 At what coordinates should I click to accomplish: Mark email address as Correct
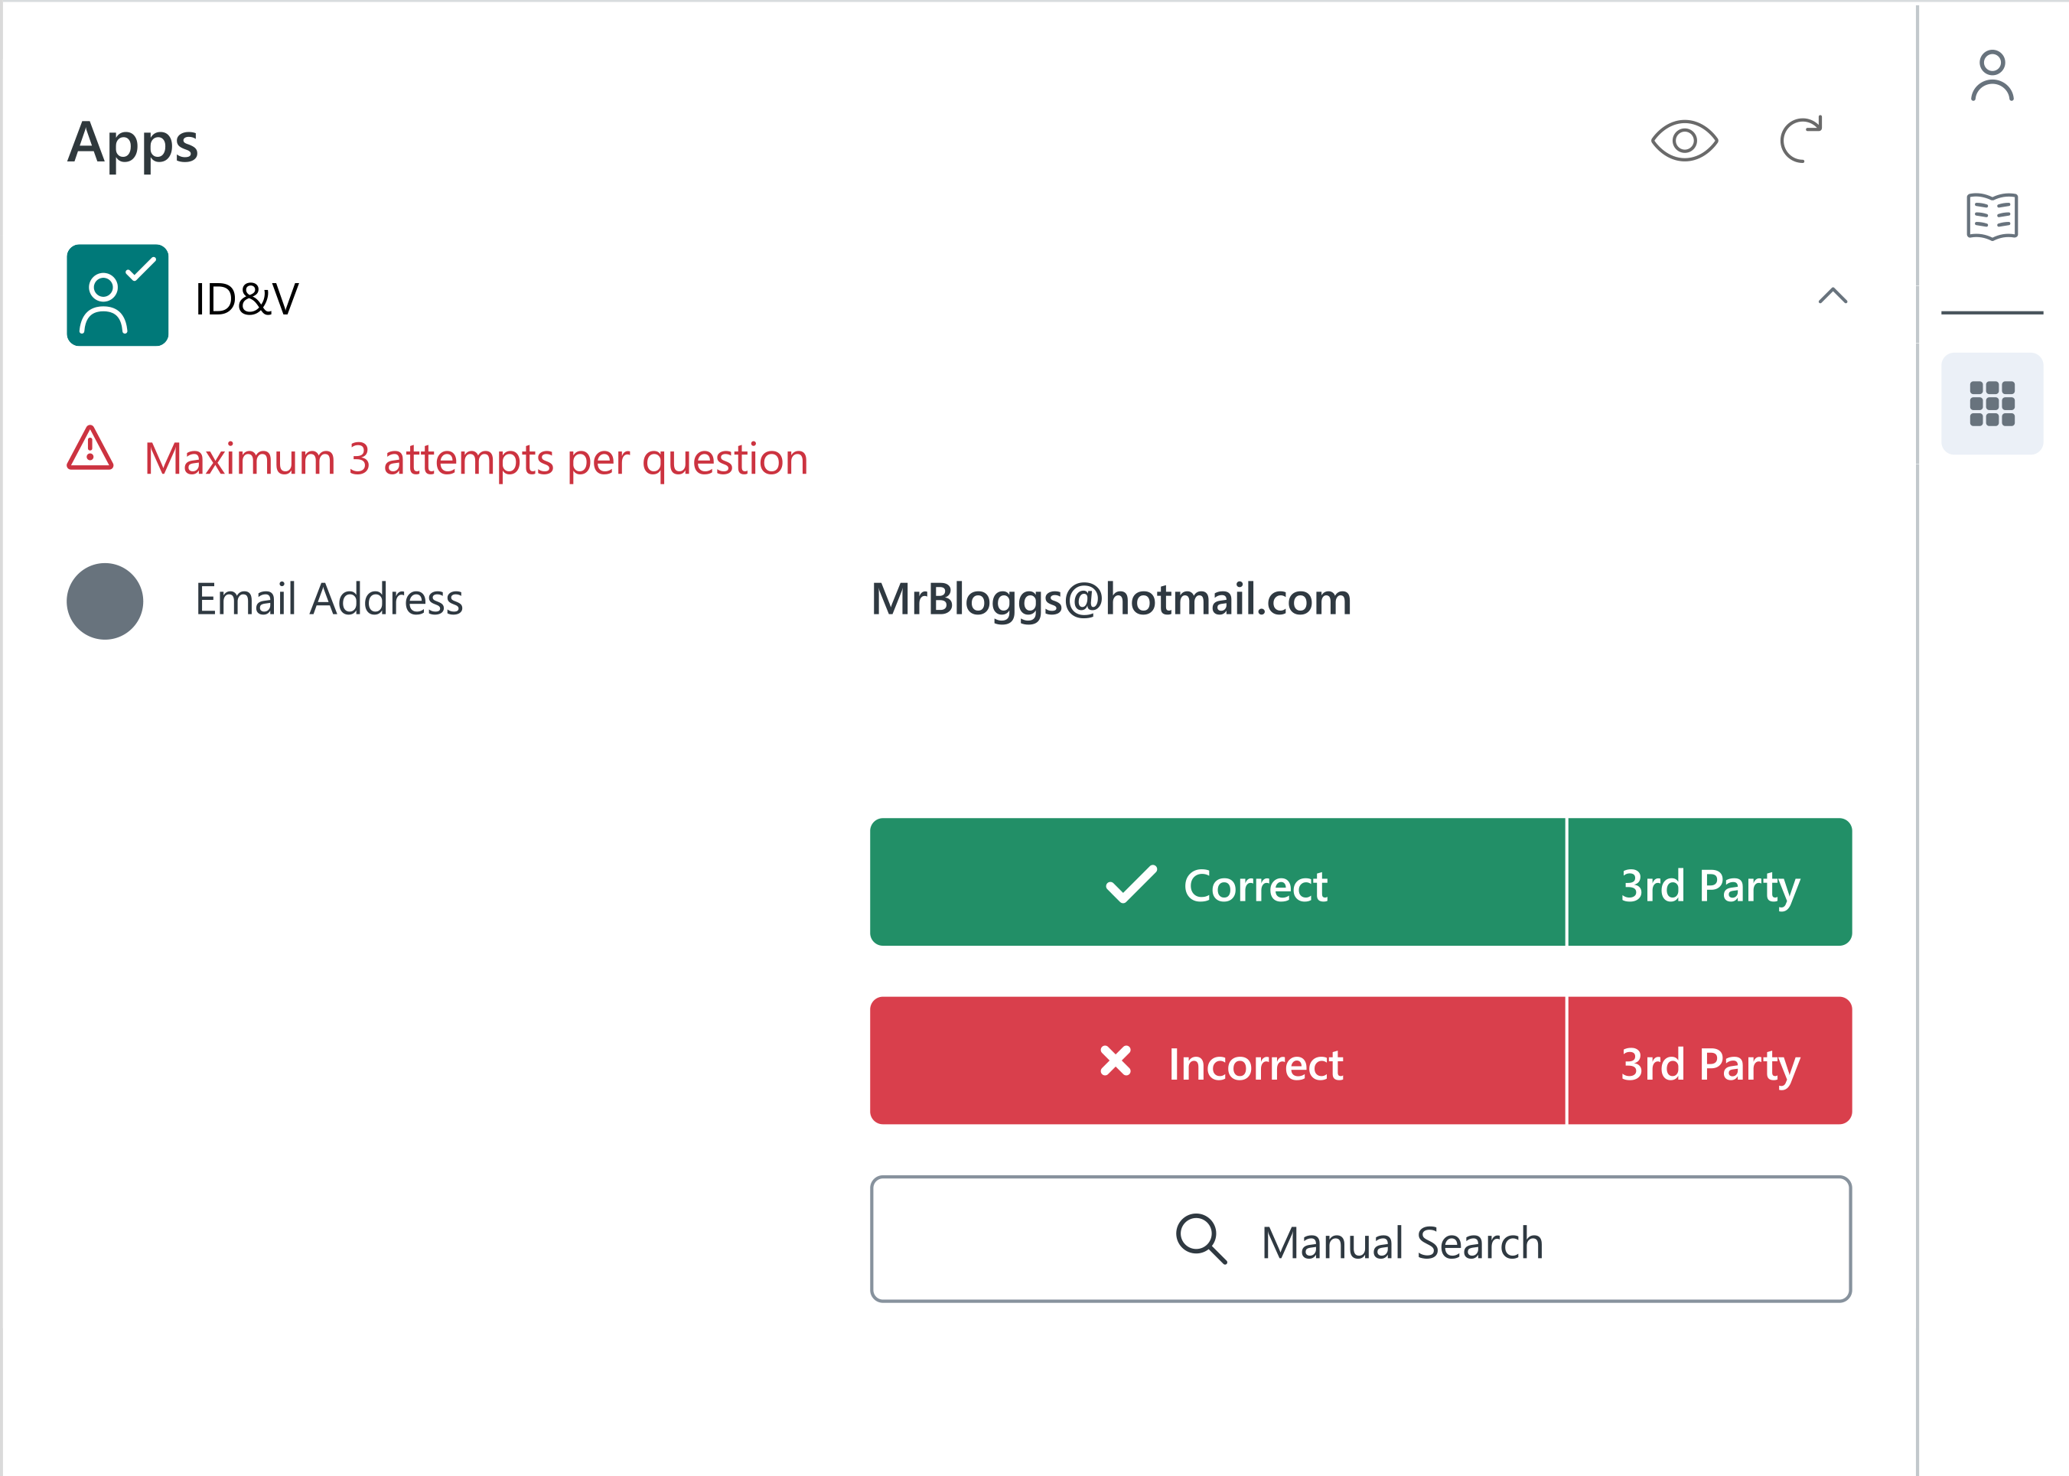(1217, 882)
